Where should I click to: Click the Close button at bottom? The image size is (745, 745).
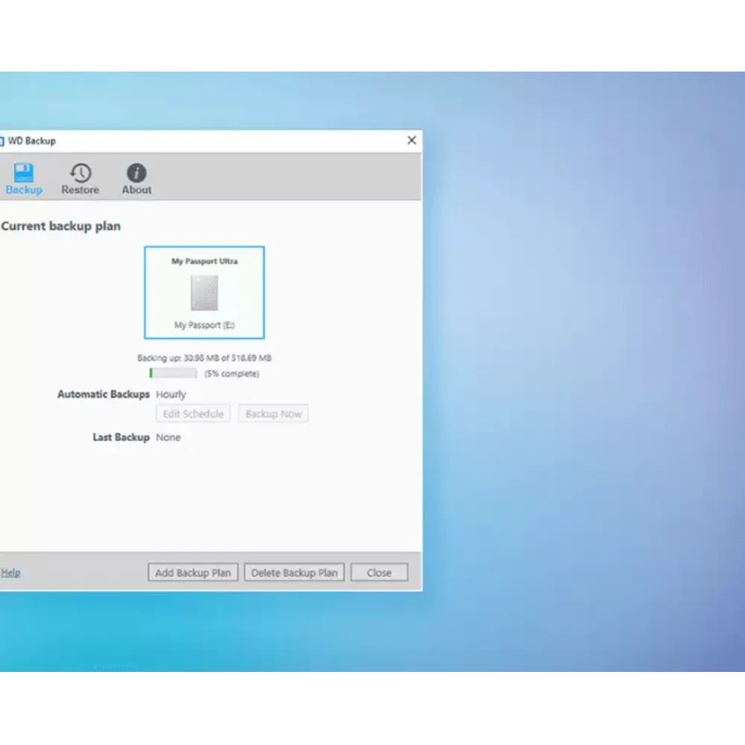coord(379,572)
